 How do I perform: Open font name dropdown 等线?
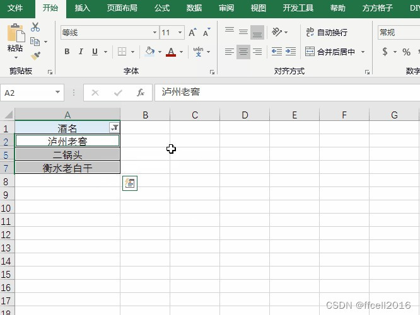click(155, 32)
